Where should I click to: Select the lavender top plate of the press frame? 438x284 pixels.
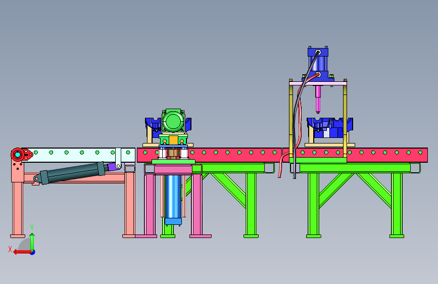click(x=318, y=83)
